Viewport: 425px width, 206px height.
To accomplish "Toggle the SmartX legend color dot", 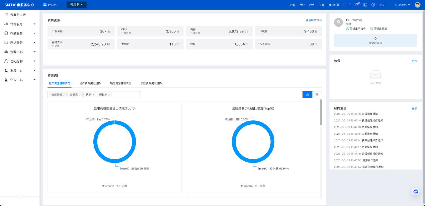I will (x=103, y=186).
